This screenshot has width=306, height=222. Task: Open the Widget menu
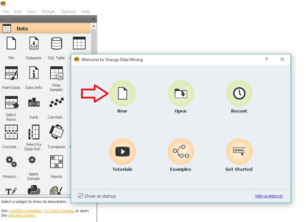pos(48,11)
